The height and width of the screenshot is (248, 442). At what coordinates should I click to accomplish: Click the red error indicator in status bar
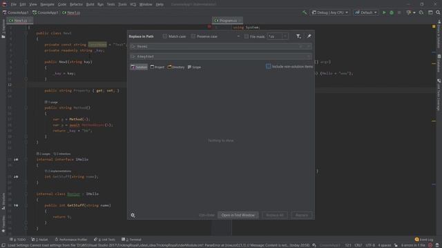click(430, 245)
